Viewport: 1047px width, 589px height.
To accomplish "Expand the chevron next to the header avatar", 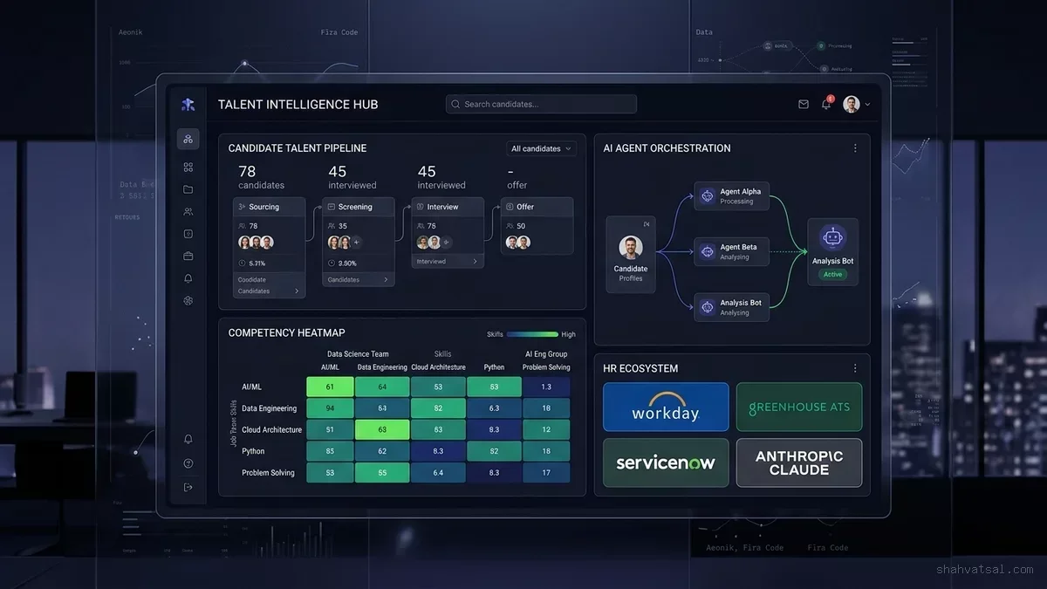I will pyautogui.click(x=867, y=105).
